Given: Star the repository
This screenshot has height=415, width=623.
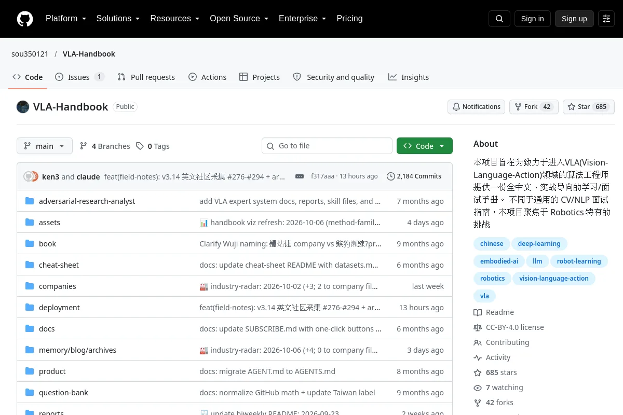Looking at the screenshot, I should pyautogui.click(x=589, y=107).
